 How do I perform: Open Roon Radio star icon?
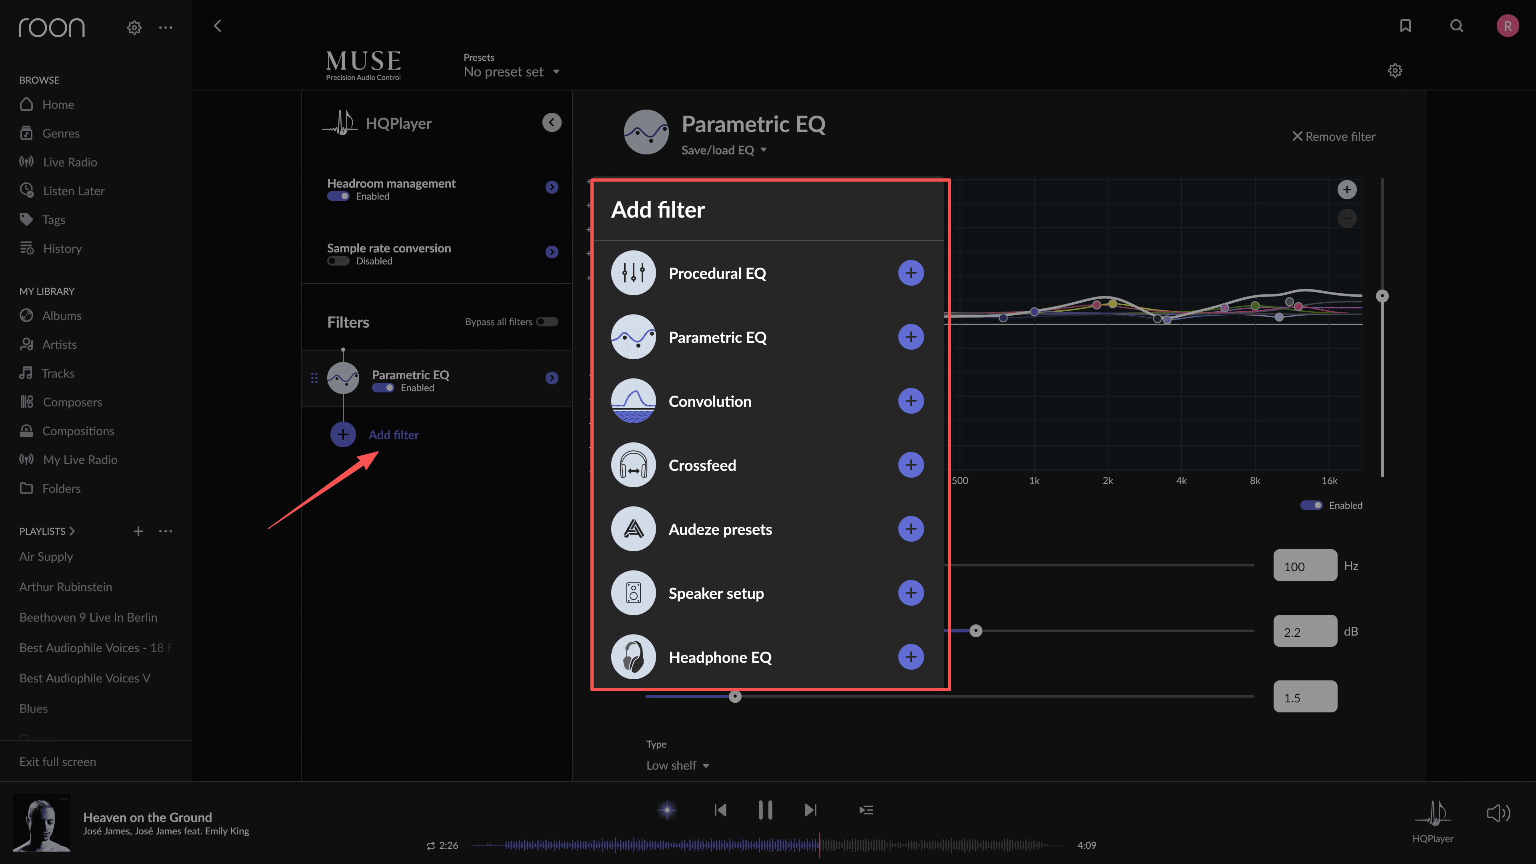pyautogui.click(x=667, y=810)
